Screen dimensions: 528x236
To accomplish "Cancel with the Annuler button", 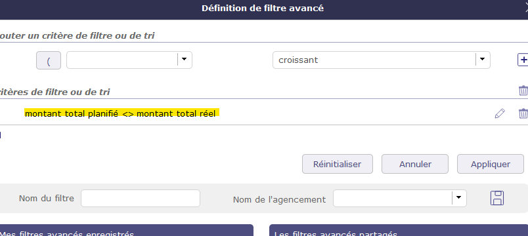I will pyautogui.click(x=415, y=164).
